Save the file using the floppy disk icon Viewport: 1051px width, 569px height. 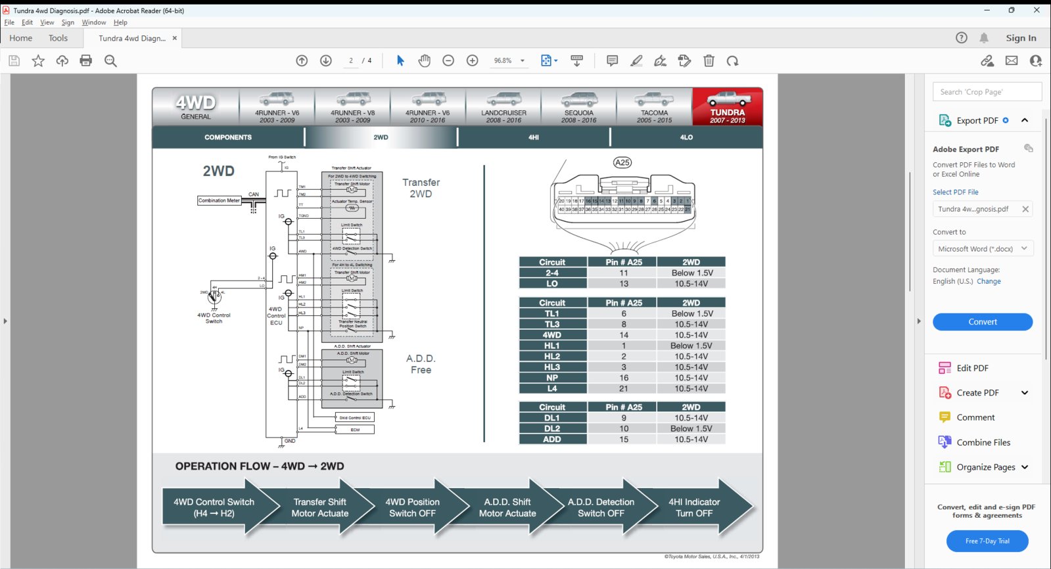click(14, 61)
